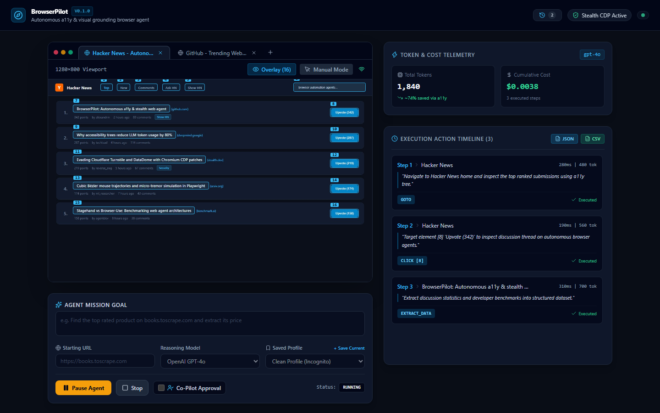The image size is (660, 413).
Task: Click the bookmark icon beside Saved Profile
Action: point(268,348)
